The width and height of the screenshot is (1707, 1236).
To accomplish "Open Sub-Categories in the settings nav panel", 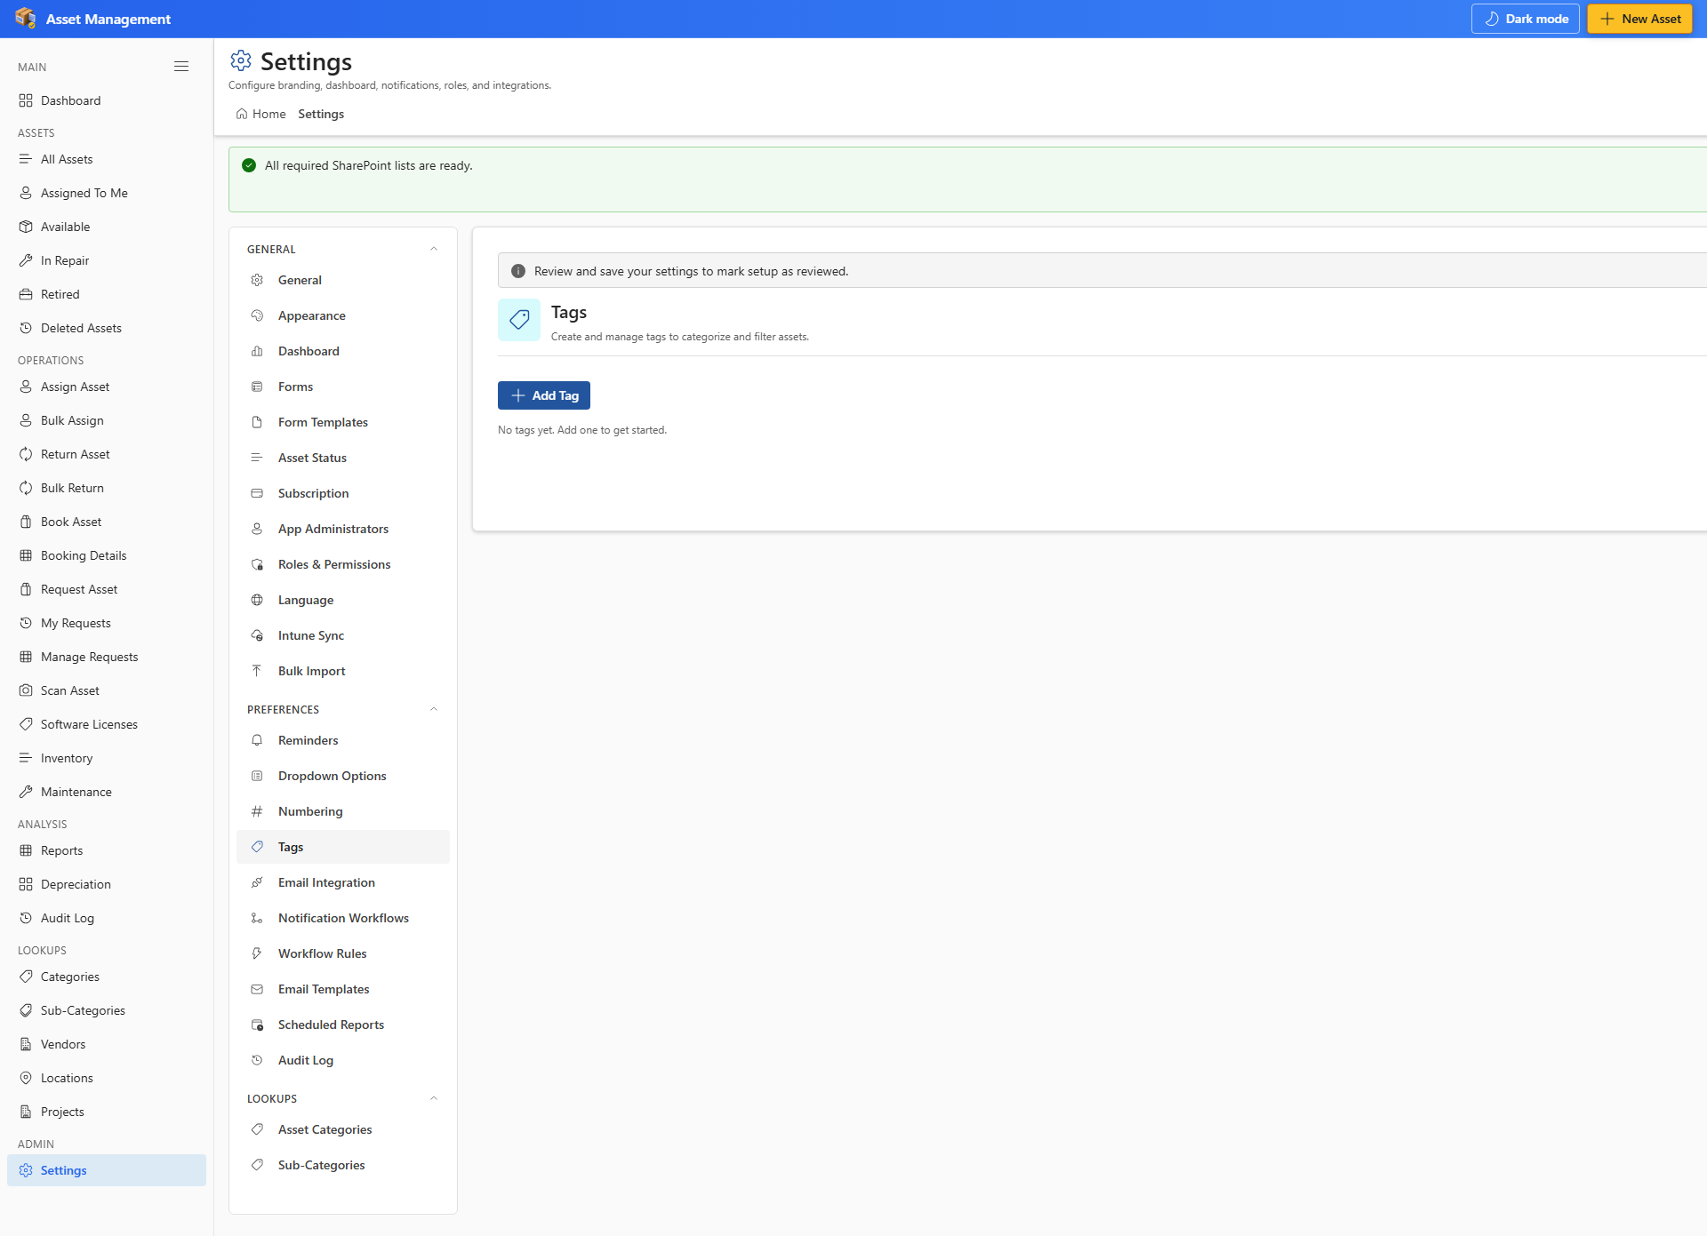I will point(343,1165).
